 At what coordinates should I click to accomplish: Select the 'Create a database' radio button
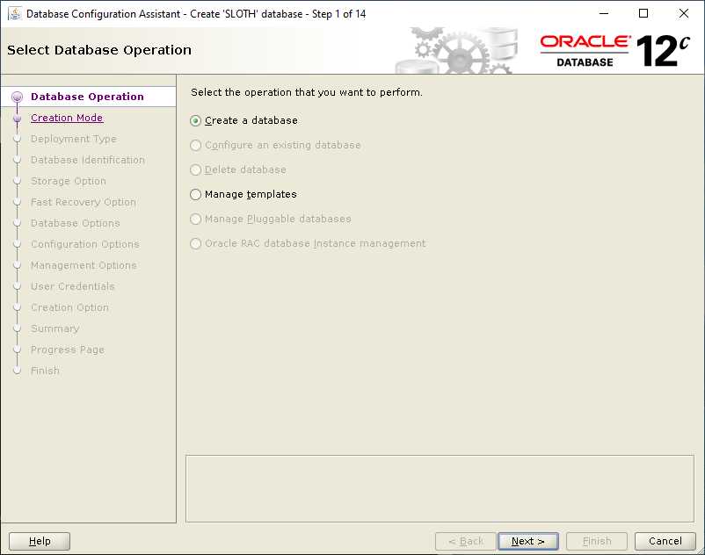(x=195, y=121)
